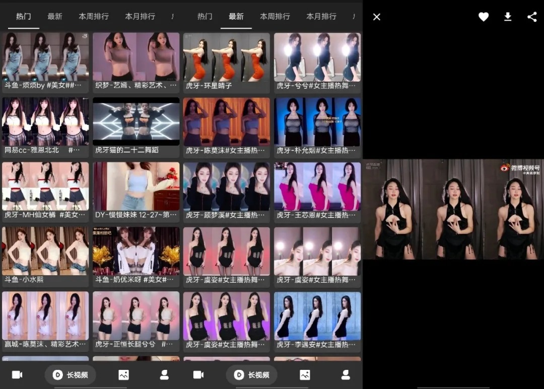Close the video viewer with the X icon
Viewport: 544px width, 389px height.
click(x=376, y=17)
